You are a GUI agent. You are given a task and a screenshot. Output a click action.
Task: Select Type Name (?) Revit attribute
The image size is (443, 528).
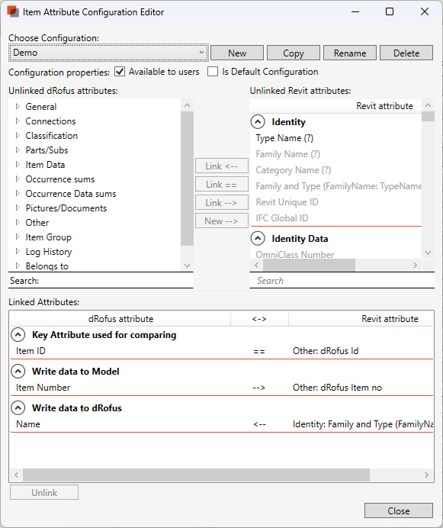(284, 138)
